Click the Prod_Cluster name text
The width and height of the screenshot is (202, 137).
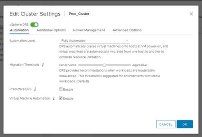coord(79,14)
